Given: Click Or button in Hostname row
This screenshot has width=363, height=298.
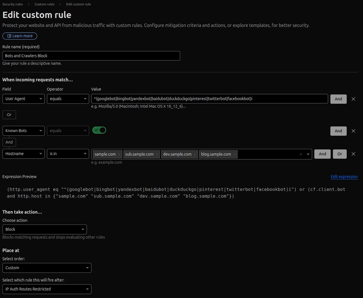Looking at the screenshot, I should [340, 154].
